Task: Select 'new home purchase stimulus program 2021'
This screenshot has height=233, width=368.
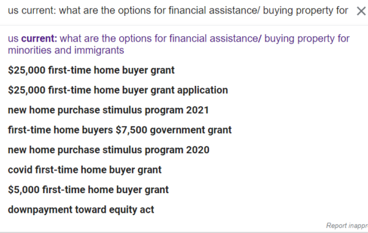Action: pos(108,110)
